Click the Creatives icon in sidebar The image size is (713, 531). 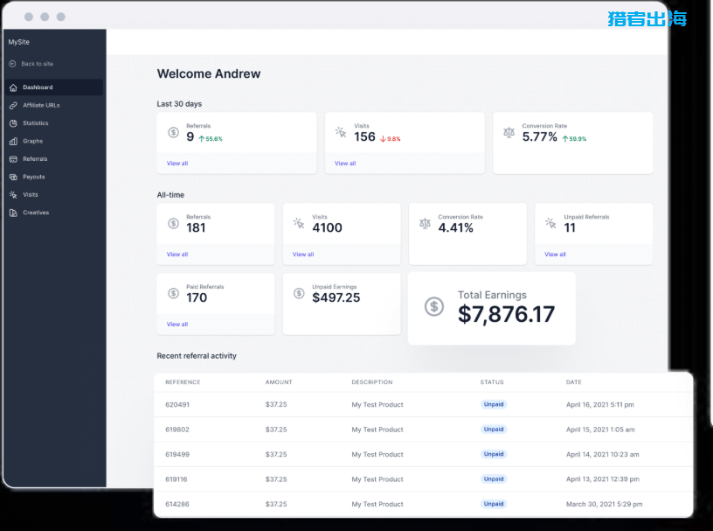point(13,213)
